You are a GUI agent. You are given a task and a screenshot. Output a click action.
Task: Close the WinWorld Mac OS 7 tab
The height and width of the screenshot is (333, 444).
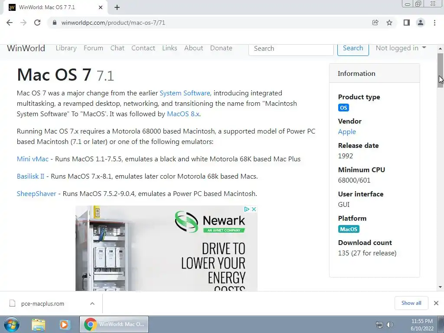101,8
